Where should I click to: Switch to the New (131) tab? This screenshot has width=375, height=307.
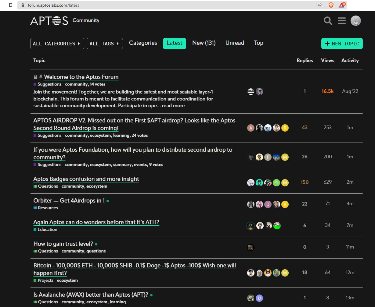coord(204,43)
